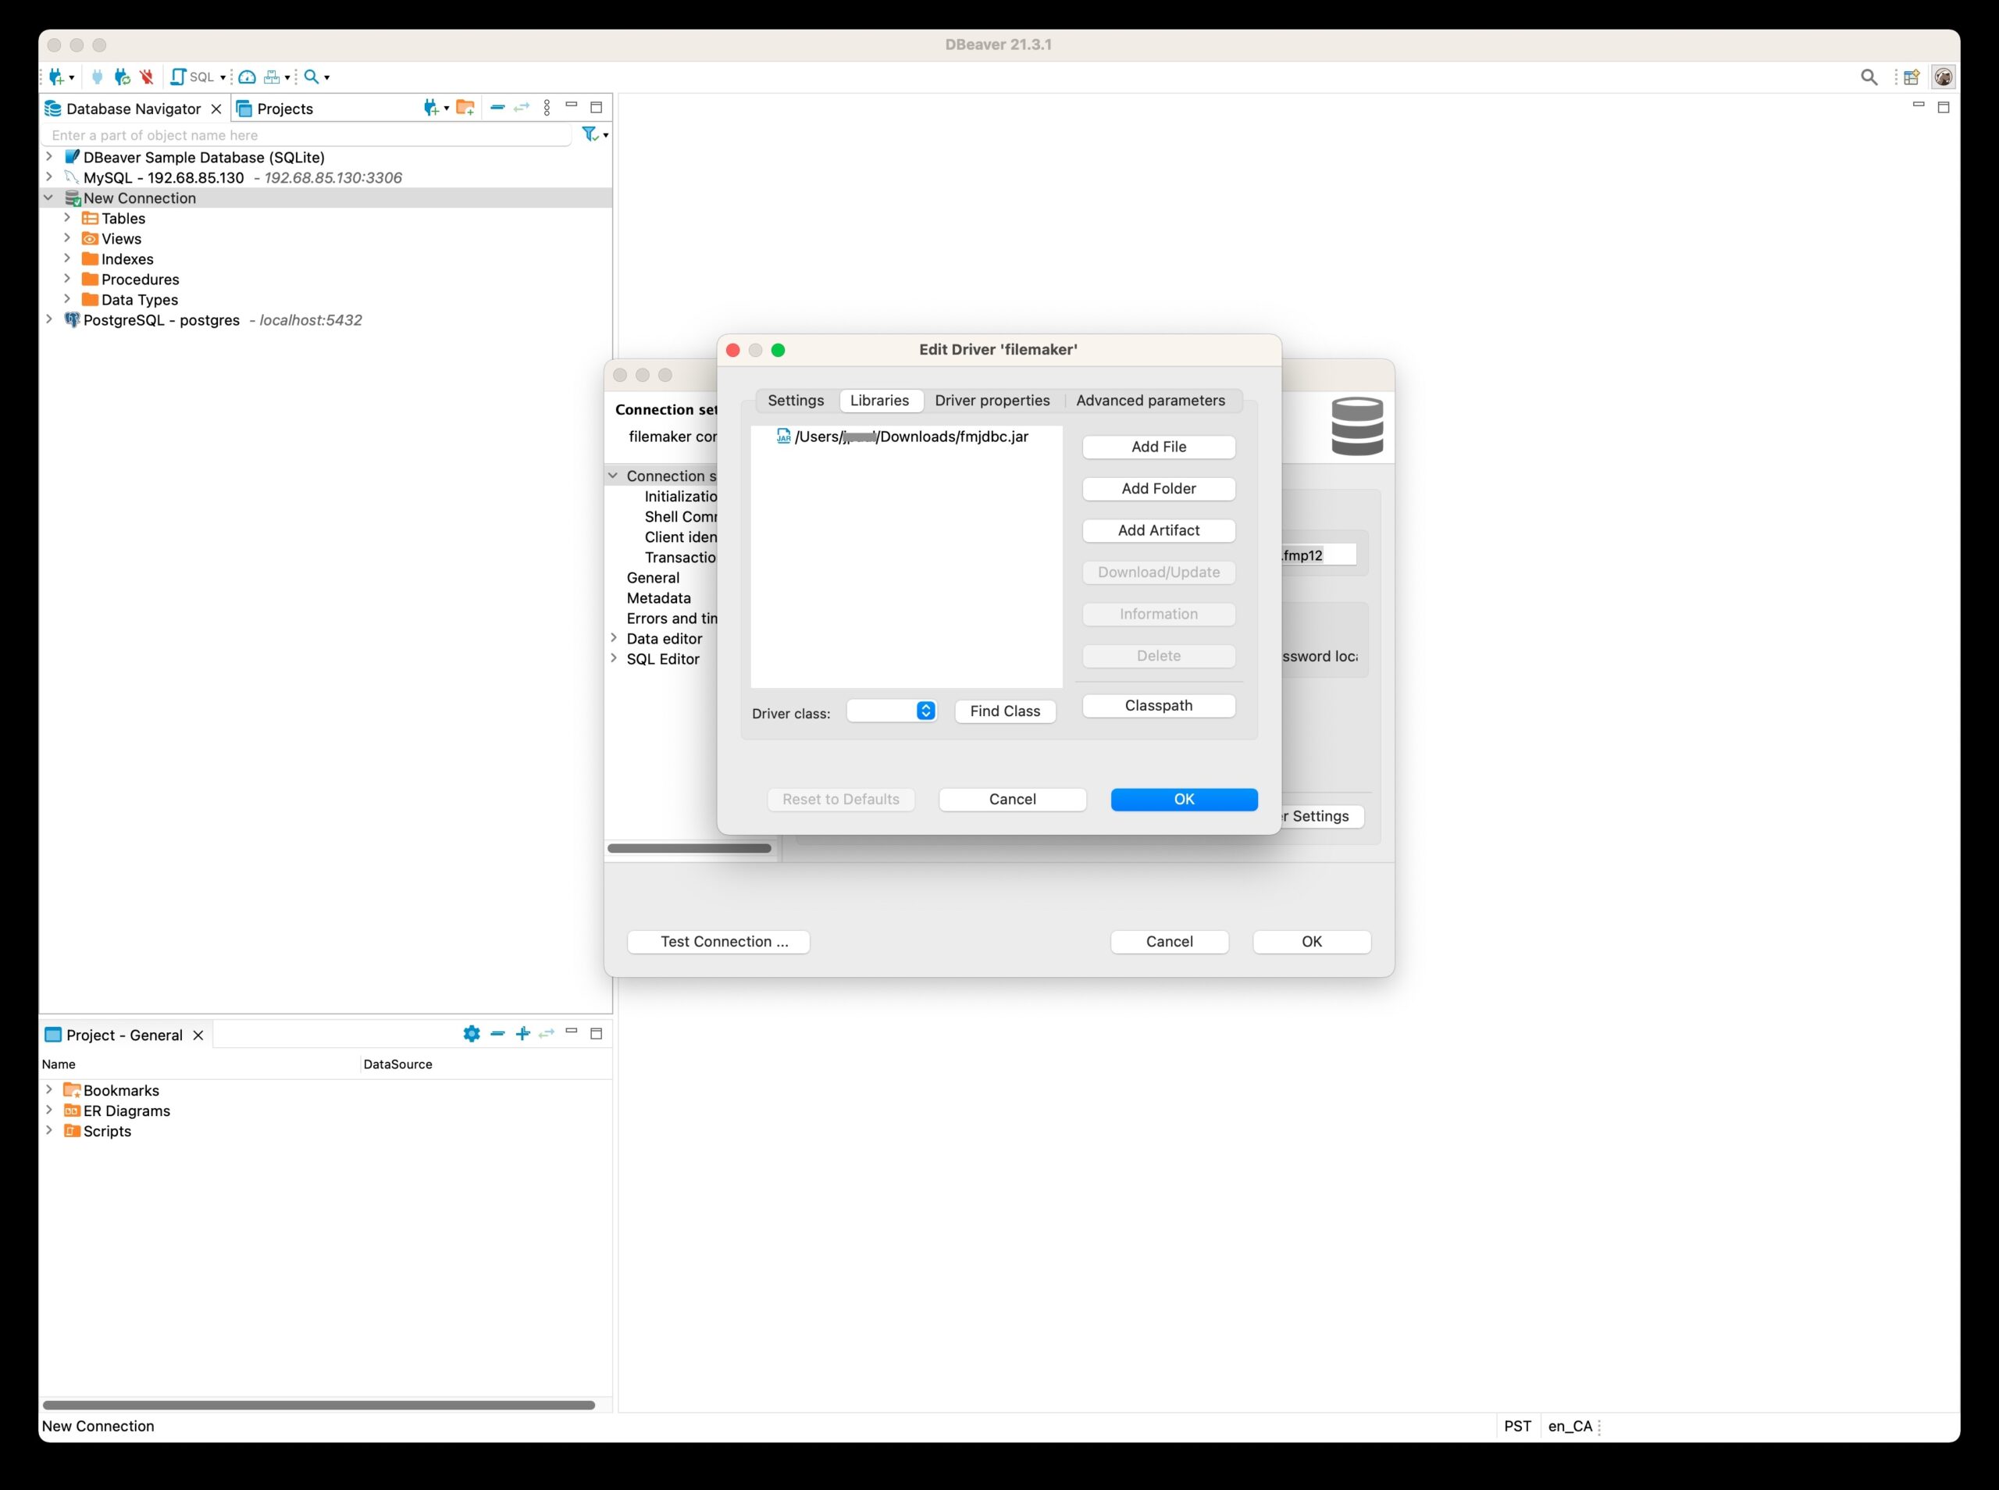This screenshot has width=1999, height=1490.
Task: Click the global search icon top right
Action: [1869, 77]
